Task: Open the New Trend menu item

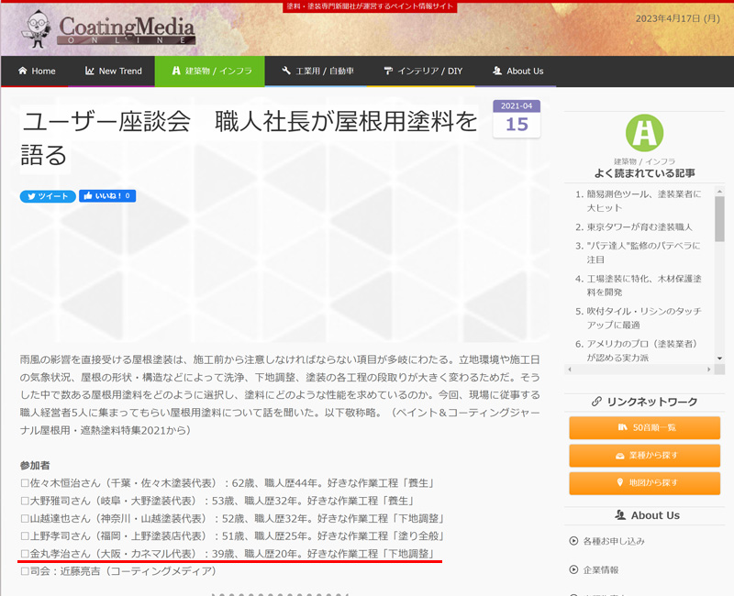Action: coord(114,71)
